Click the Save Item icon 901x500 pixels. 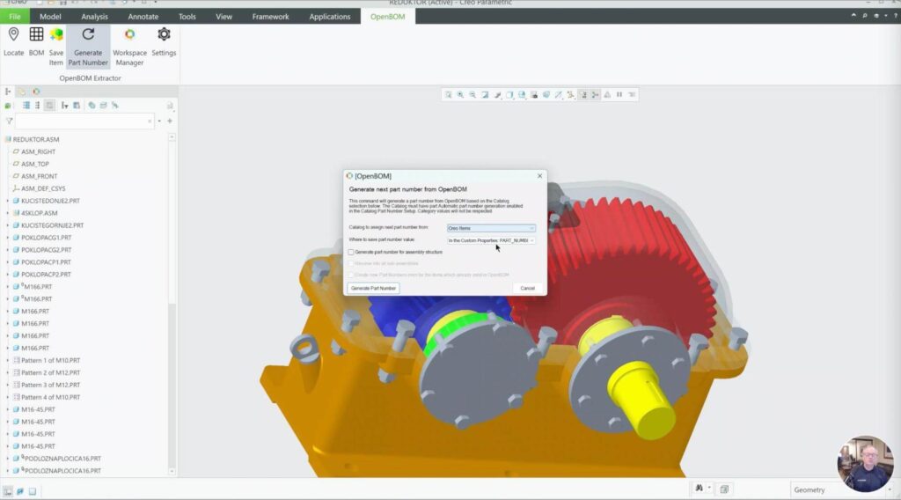coord(56,34)
